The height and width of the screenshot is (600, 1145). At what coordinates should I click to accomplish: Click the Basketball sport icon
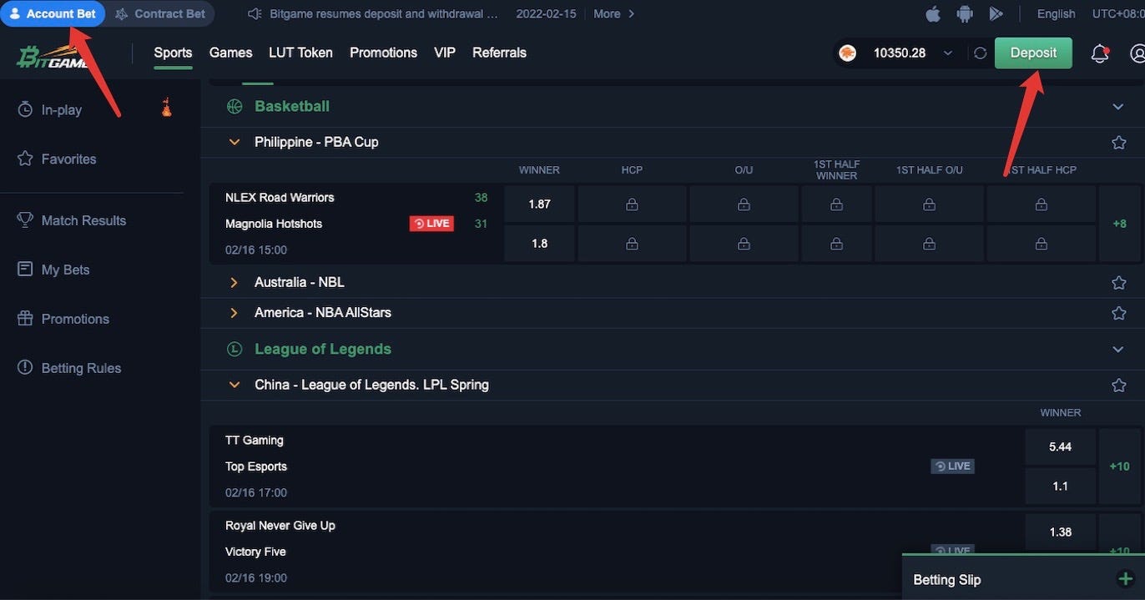pos(235,106)
